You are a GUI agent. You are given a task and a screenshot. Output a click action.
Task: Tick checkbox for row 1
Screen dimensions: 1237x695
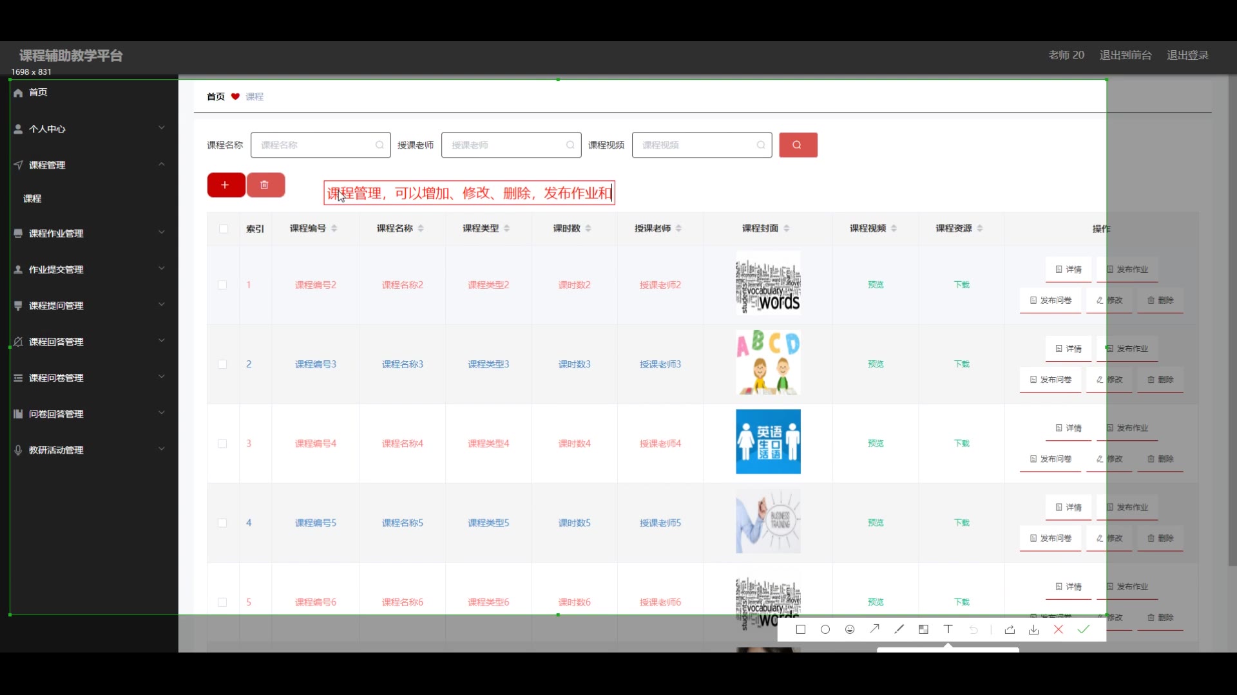click(222, 285)
